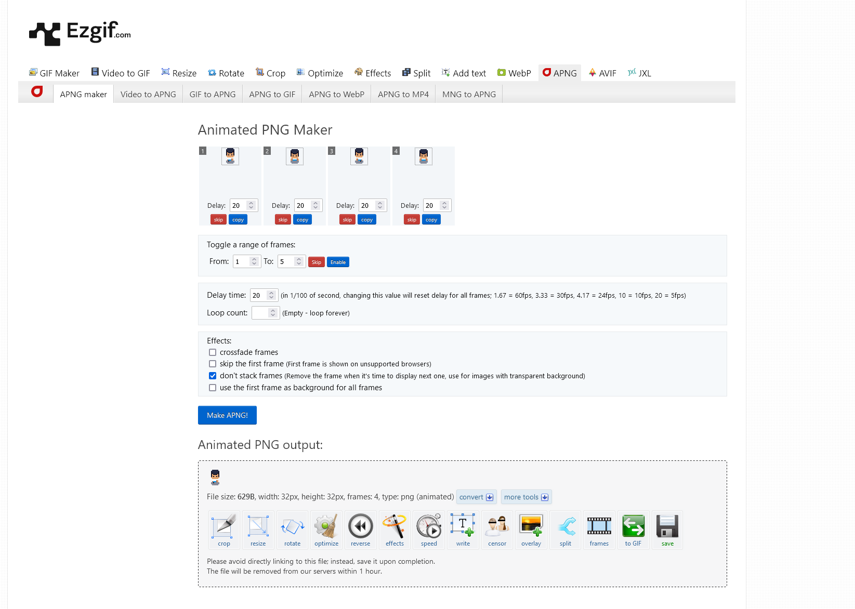Viewport: 855px width, 609px height.
Task: Enable the crossfade frames checkbox
Action: pos(213,352)
